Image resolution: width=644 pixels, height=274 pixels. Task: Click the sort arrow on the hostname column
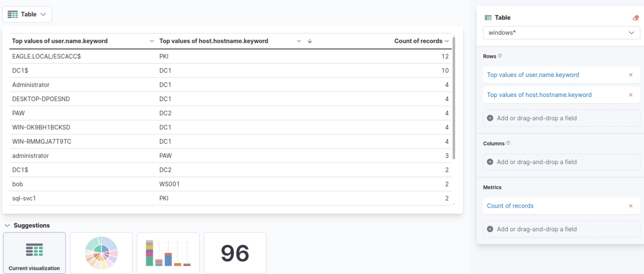pos(310,41)
